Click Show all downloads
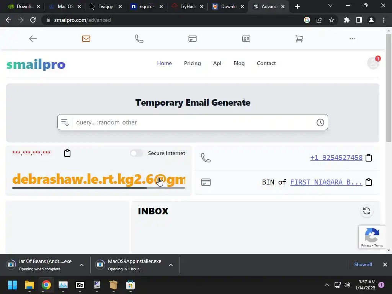392x294 pixels. click(x=363, y=265)
